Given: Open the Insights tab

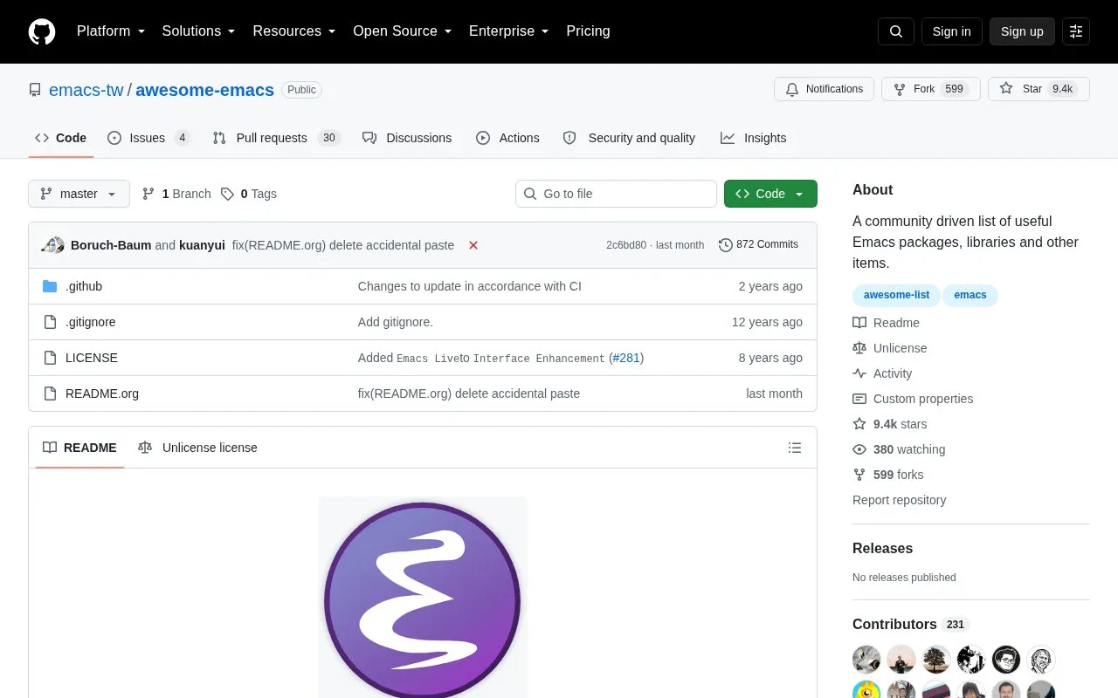Looking at the screenshot, I should coord(753,138).
